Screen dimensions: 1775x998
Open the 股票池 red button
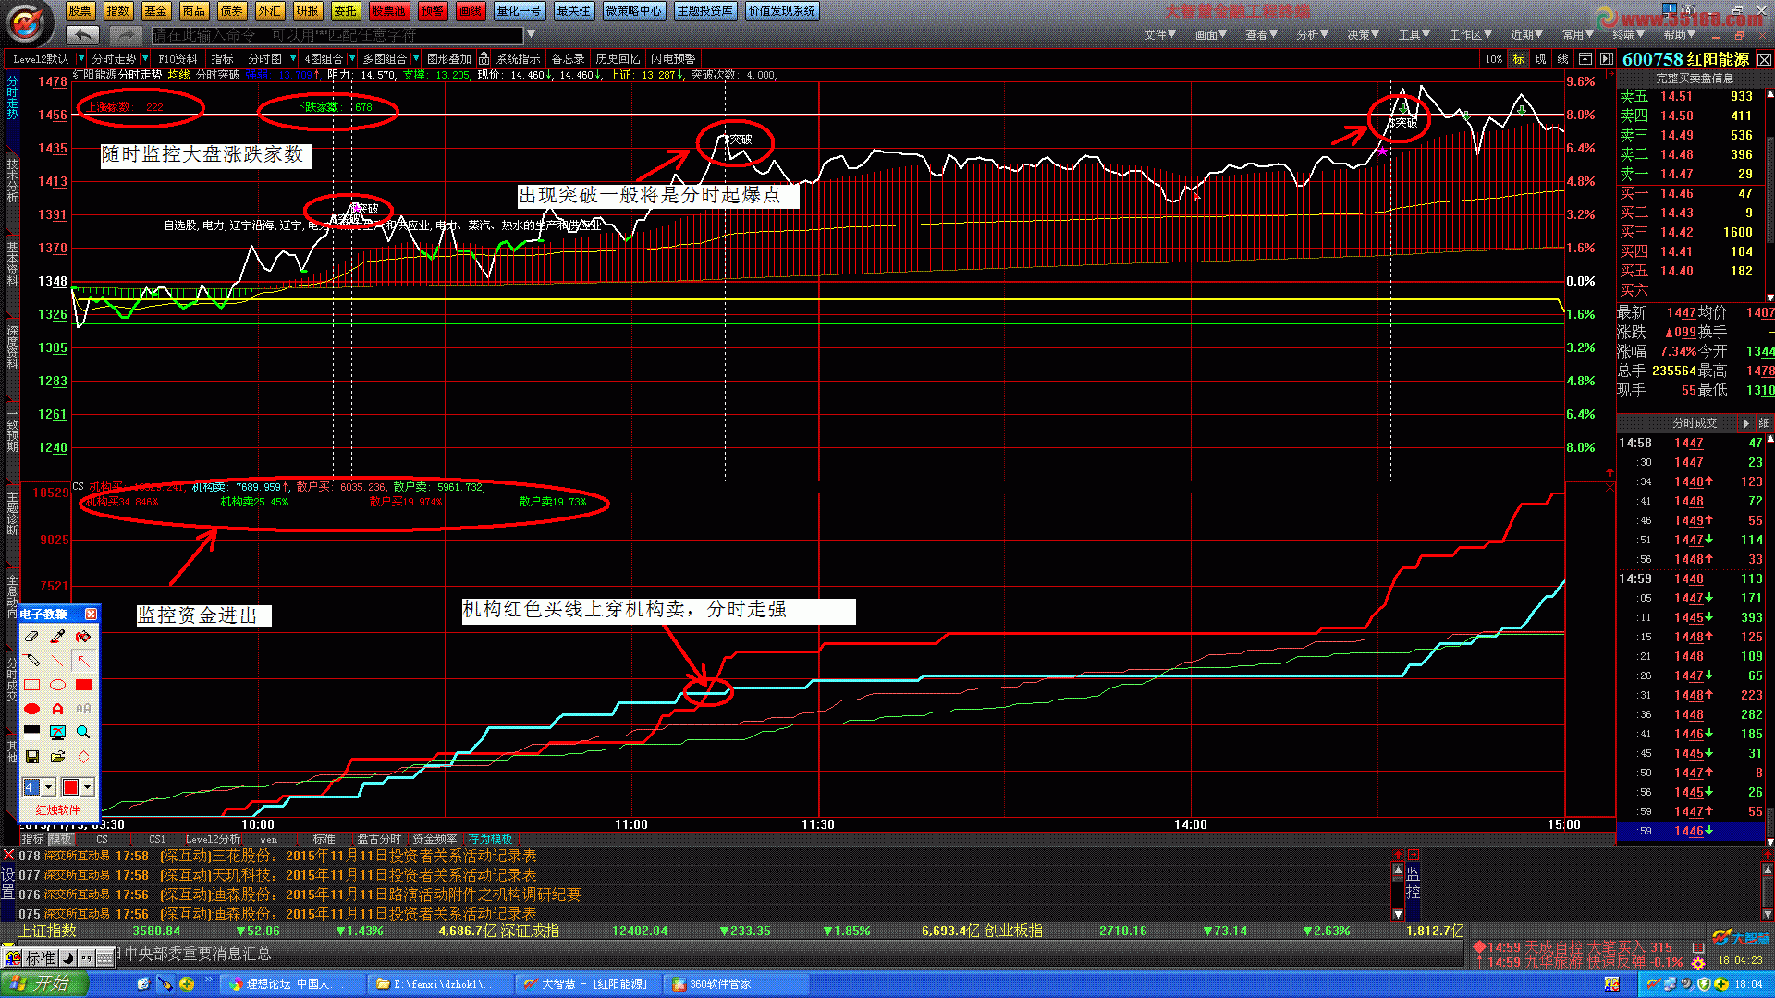click(388, 11)
